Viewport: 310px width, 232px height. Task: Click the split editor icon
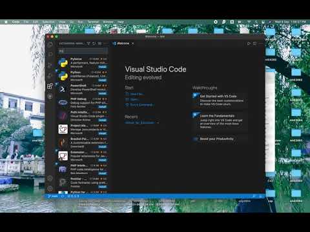[254, 43]
